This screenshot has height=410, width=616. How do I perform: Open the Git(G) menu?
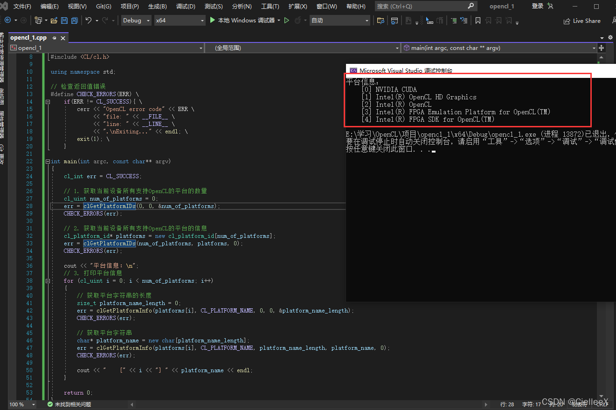click(x=104, y=7)
